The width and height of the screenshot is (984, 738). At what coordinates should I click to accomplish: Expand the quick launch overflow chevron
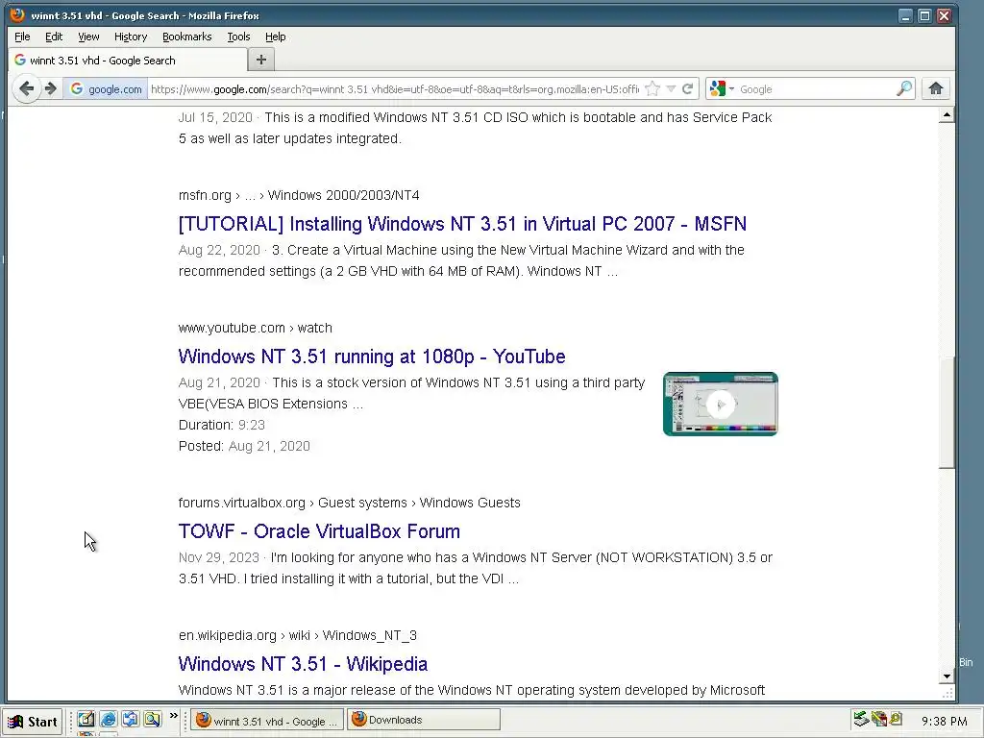(x=174, y=715)
